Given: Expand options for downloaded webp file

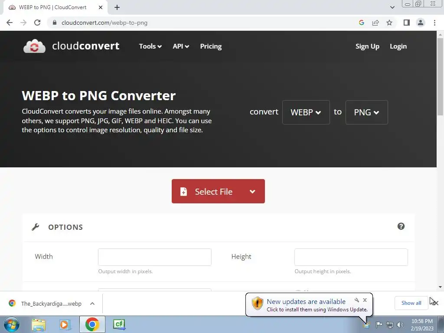Looking at the screenshot, I should [92, 304].
